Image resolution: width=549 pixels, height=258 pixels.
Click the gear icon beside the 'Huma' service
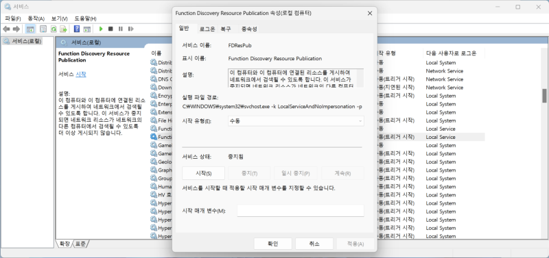point(153,186)
